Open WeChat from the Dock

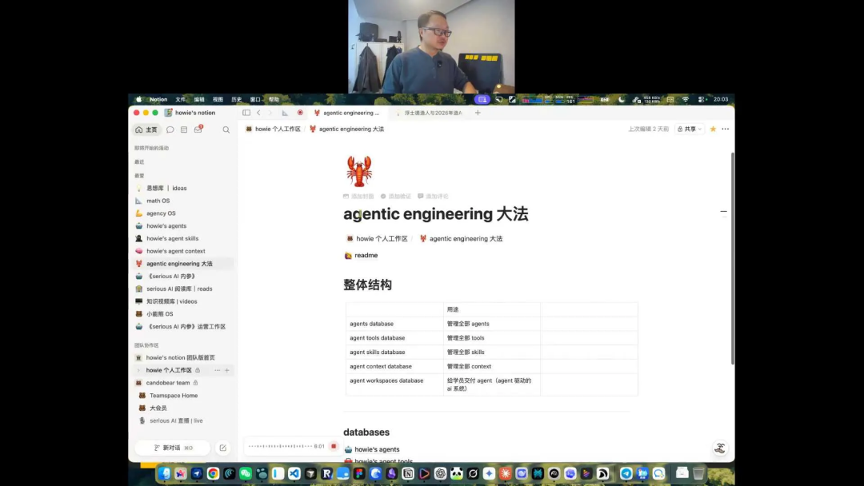[x=246, y=473]
